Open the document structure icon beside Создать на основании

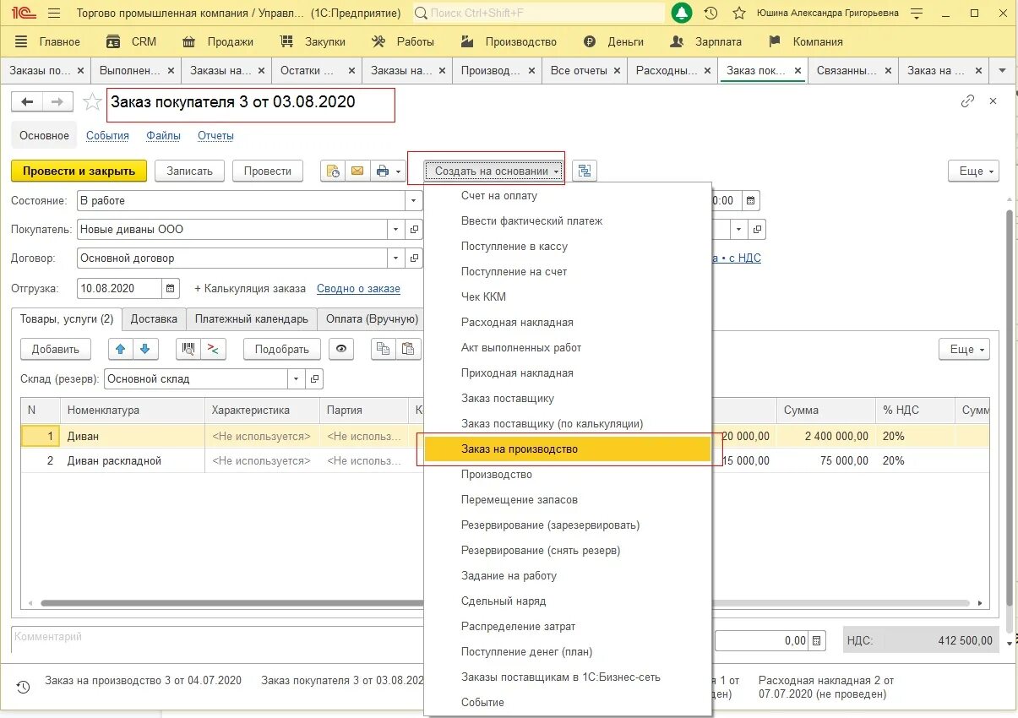585,171
